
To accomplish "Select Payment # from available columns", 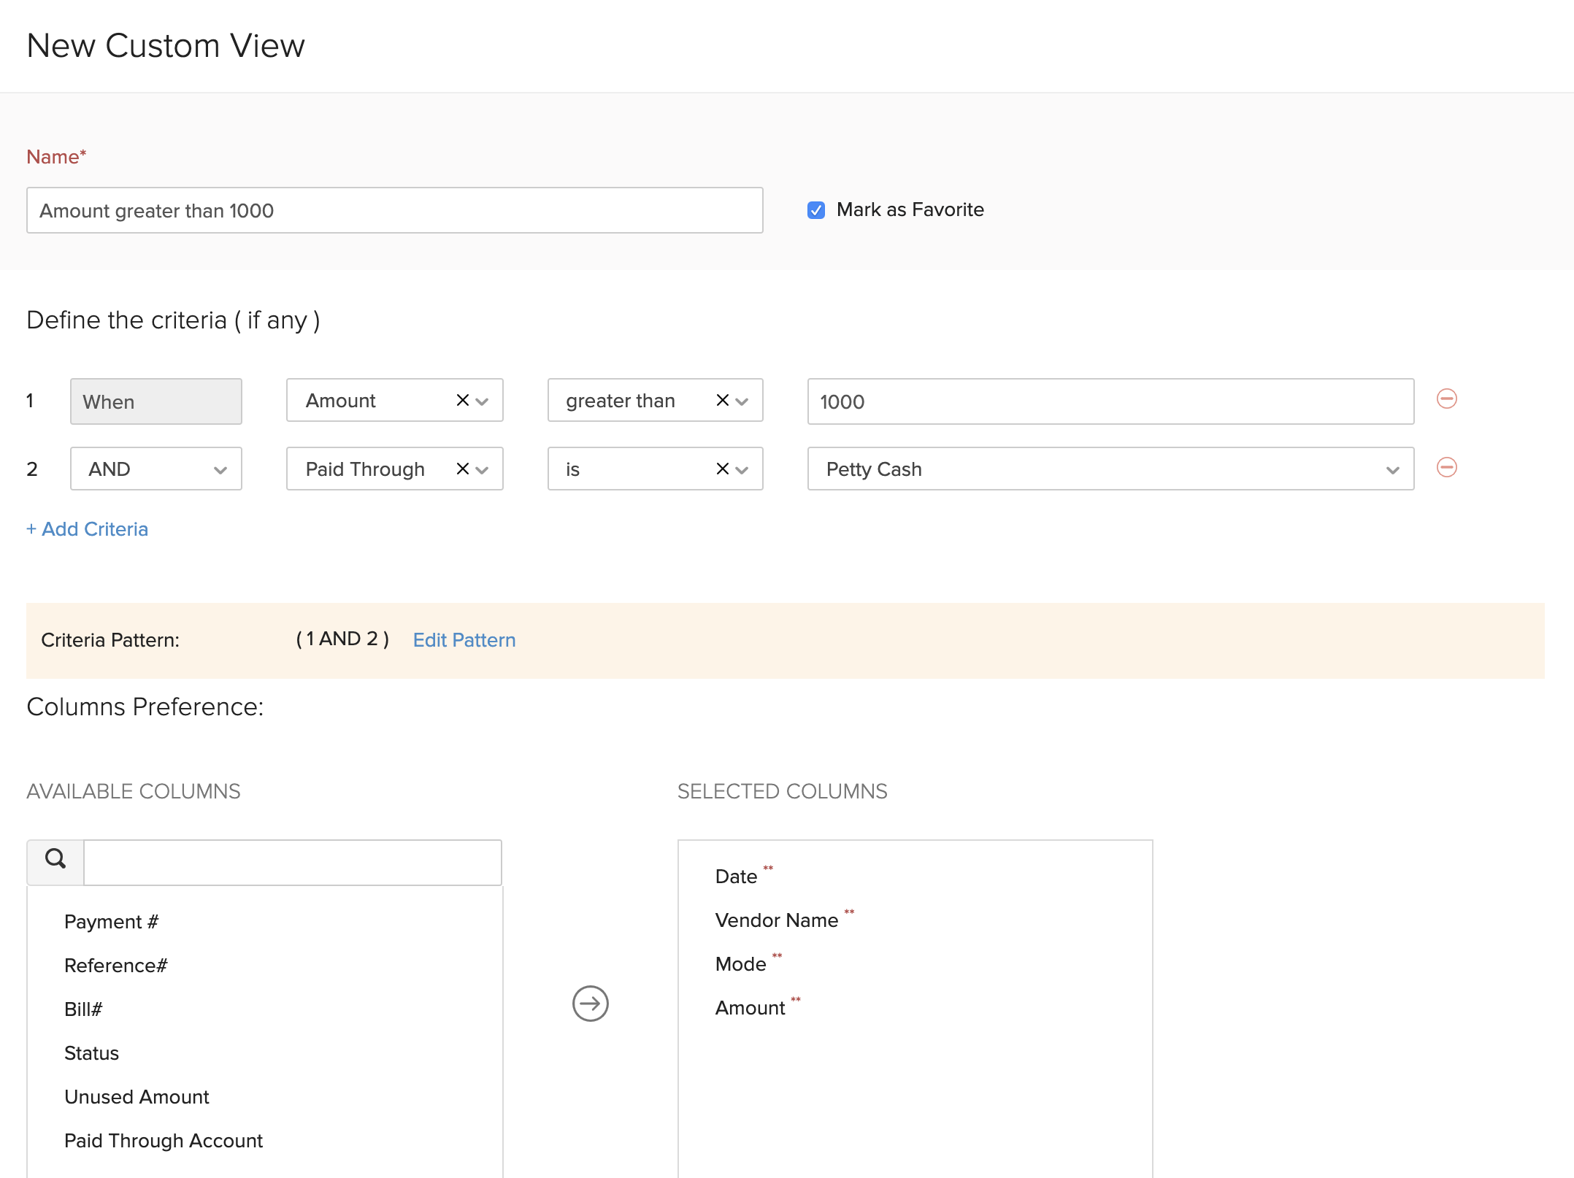I will pos(111,921).
